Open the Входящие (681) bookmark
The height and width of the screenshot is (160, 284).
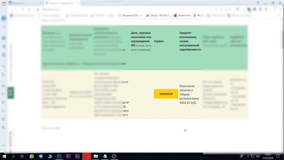click(131, 16)
